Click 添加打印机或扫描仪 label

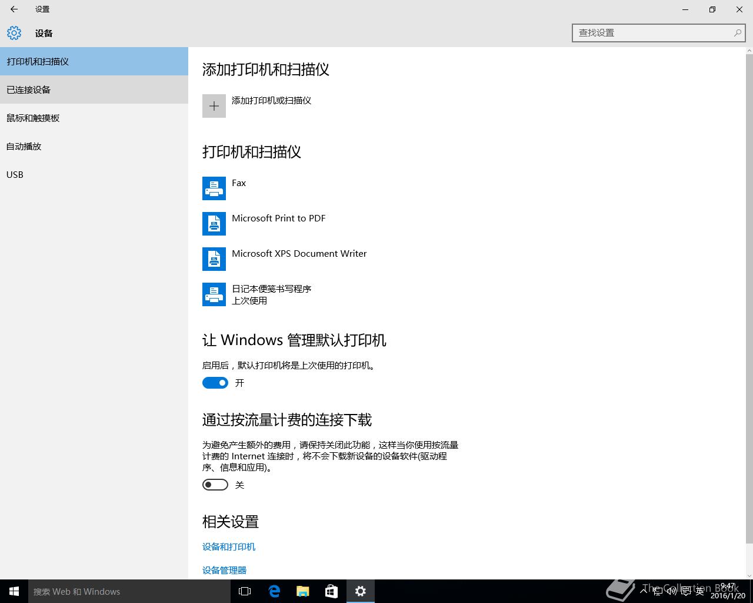coord(271,101)
